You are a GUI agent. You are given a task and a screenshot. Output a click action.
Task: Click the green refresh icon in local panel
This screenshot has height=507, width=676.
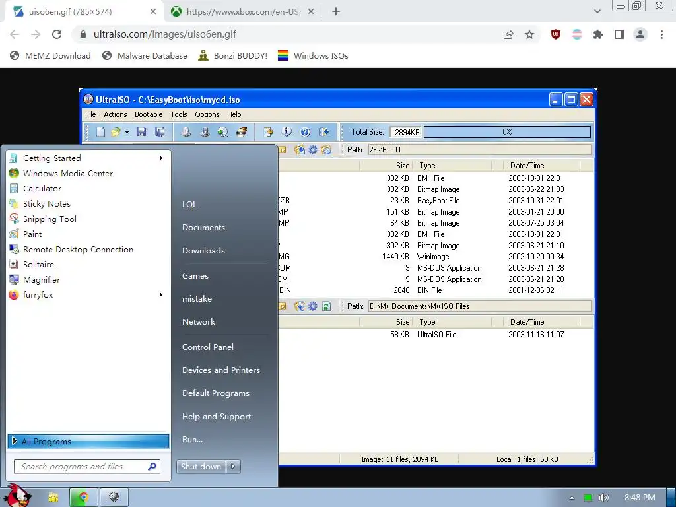[x=326, y=306]
